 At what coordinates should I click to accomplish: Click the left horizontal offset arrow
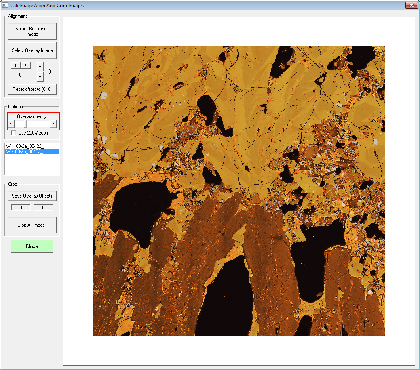(15, 65)
